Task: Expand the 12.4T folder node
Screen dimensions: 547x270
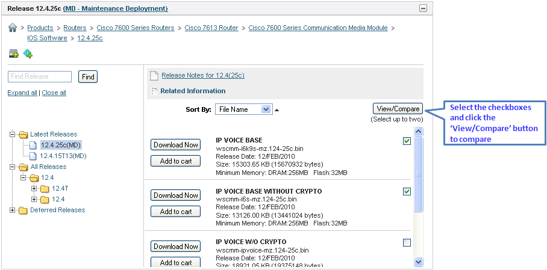Action: point(34,188)
